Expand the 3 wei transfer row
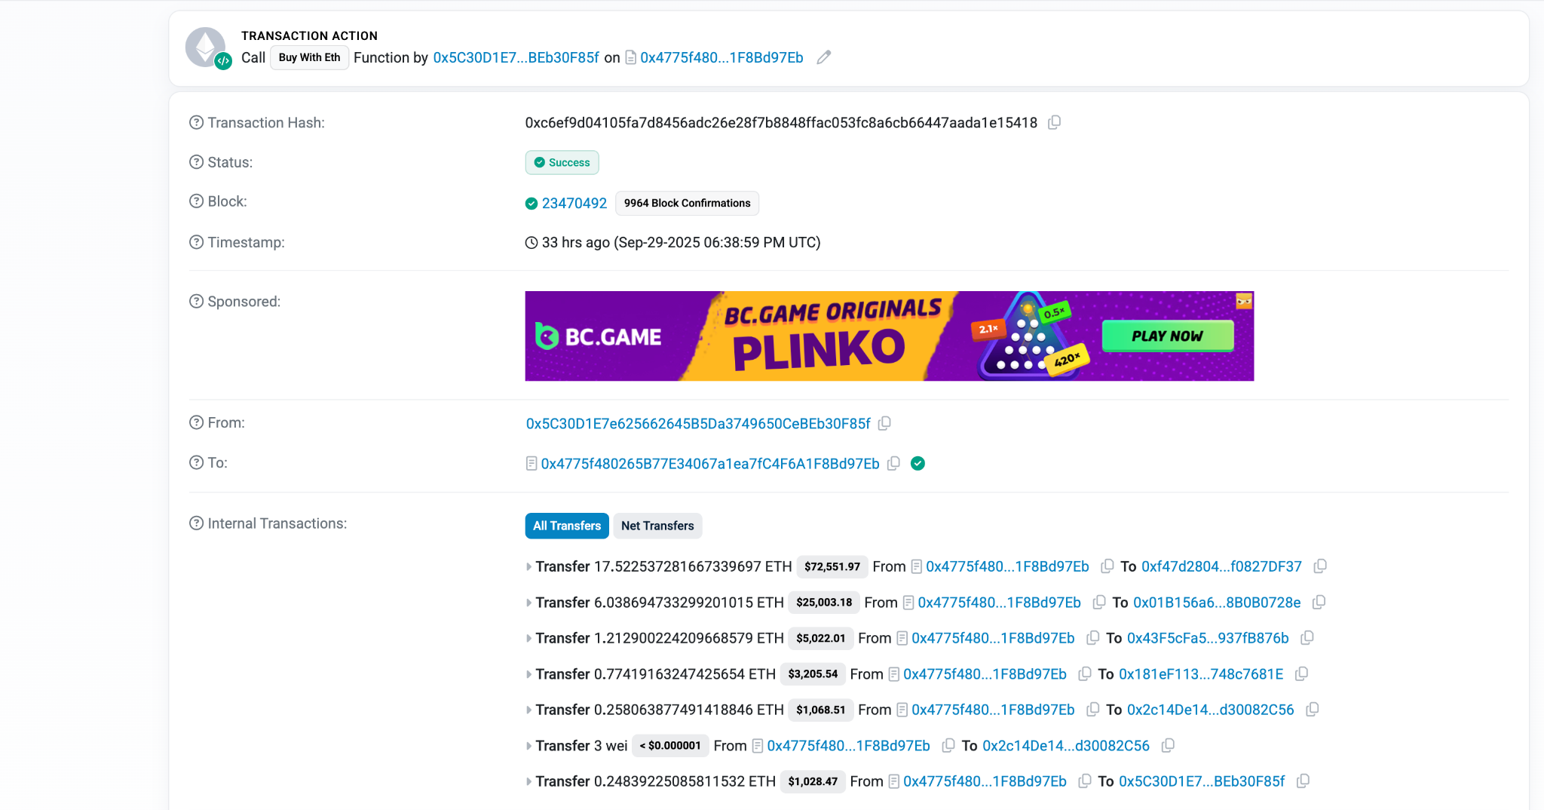 528,746
